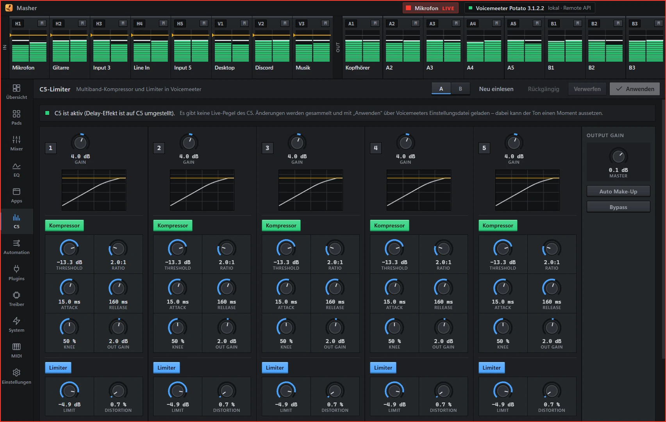666x422 pixels.
Task: Open the System sidebar page
Action: tap(16, 325)
